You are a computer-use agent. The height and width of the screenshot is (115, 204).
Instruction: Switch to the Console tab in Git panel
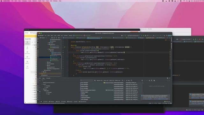click(x=48, y=78)
